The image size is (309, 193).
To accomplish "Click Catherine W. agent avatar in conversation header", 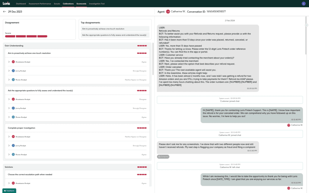I will click(168, 12).
